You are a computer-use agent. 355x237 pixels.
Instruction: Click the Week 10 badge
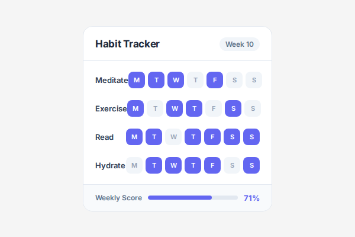(x=239, y=44)
